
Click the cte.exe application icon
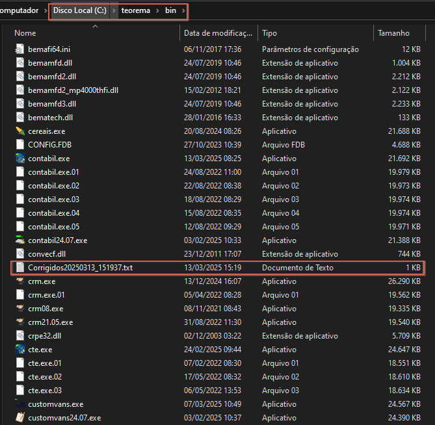(20, 350)
